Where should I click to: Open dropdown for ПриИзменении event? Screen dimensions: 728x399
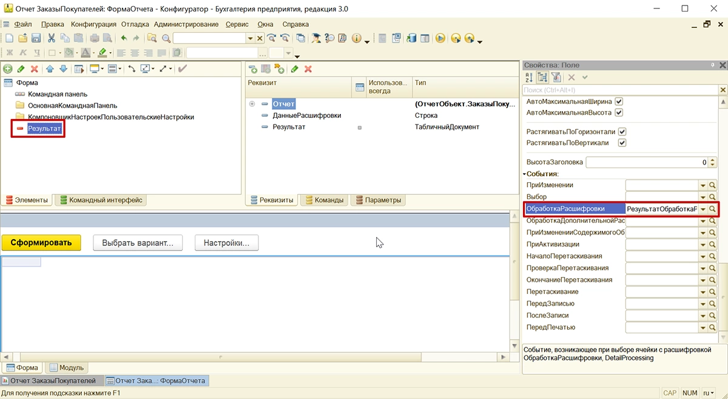tap(703, 185)
